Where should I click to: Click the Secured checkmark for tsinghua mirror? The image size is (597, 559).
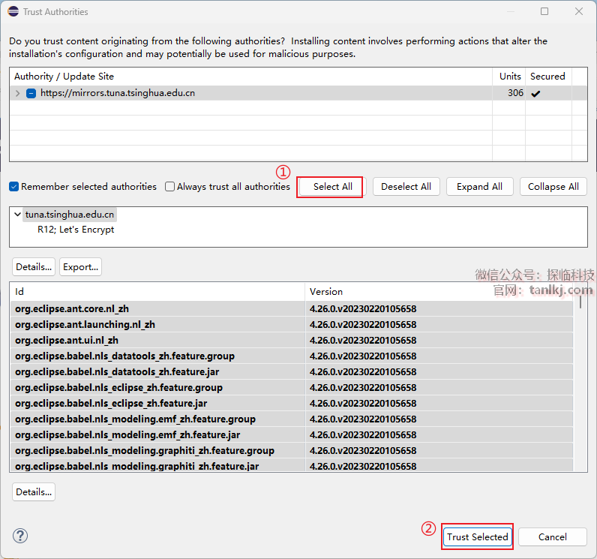pos(535,94)
